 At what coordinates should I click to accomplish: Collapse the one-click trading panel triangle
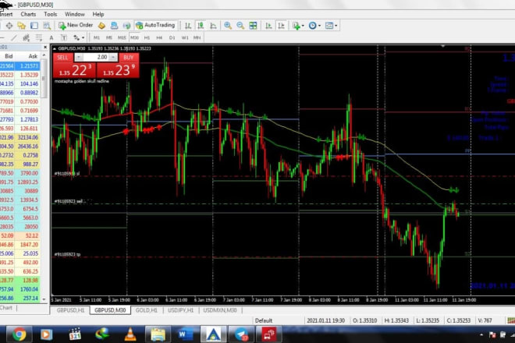(x=55, y=48)
